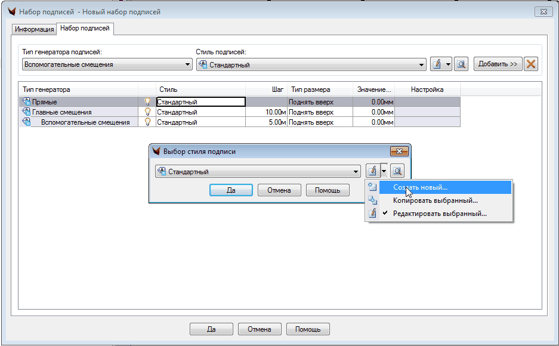
Task: Choose Копировать выбранный from the menu
Action: point(435,200)
